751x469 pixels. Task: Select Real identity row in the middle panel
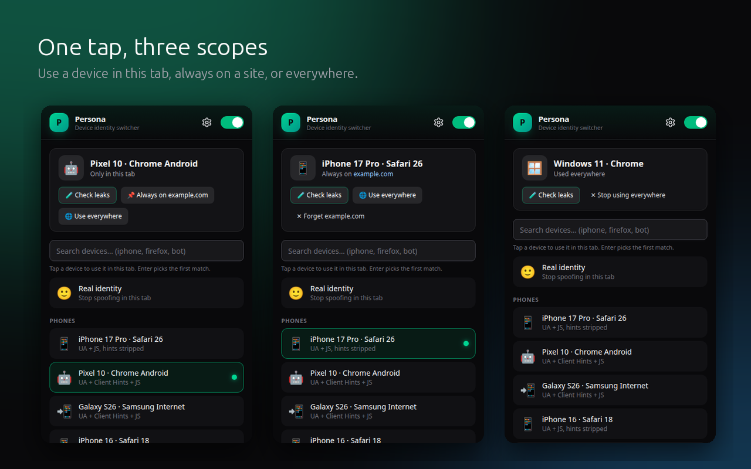pos(378,293)
